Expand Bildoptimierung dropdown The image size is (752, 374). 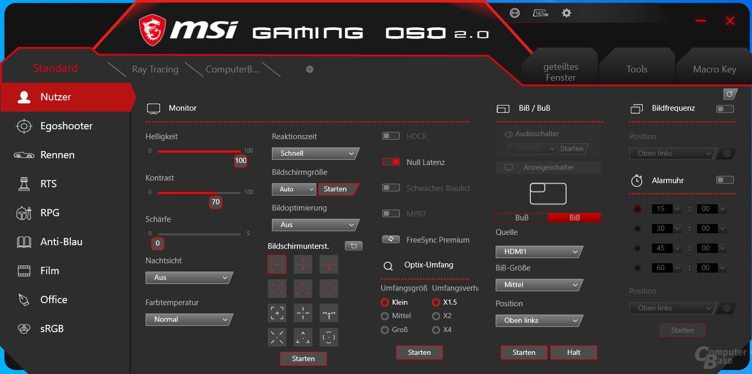pos(315,225)
